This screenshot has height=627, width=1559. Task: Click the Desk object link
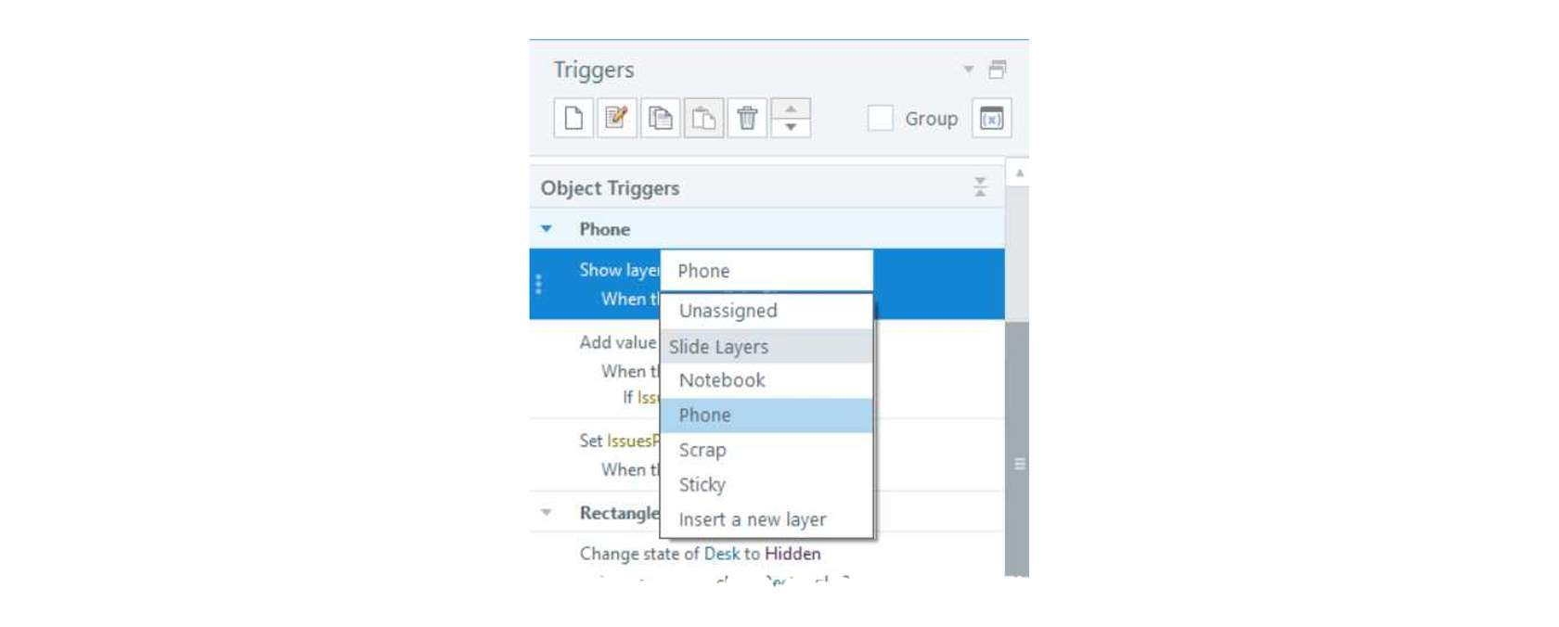point(722,554)
